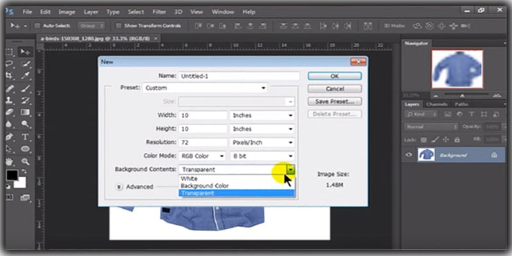Click the Save Preset button

click(x=334, y=102)
